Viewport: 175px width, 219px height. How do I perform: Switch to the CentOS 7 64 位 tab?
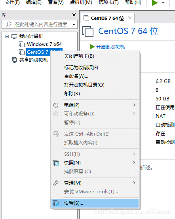pos(107,18)
